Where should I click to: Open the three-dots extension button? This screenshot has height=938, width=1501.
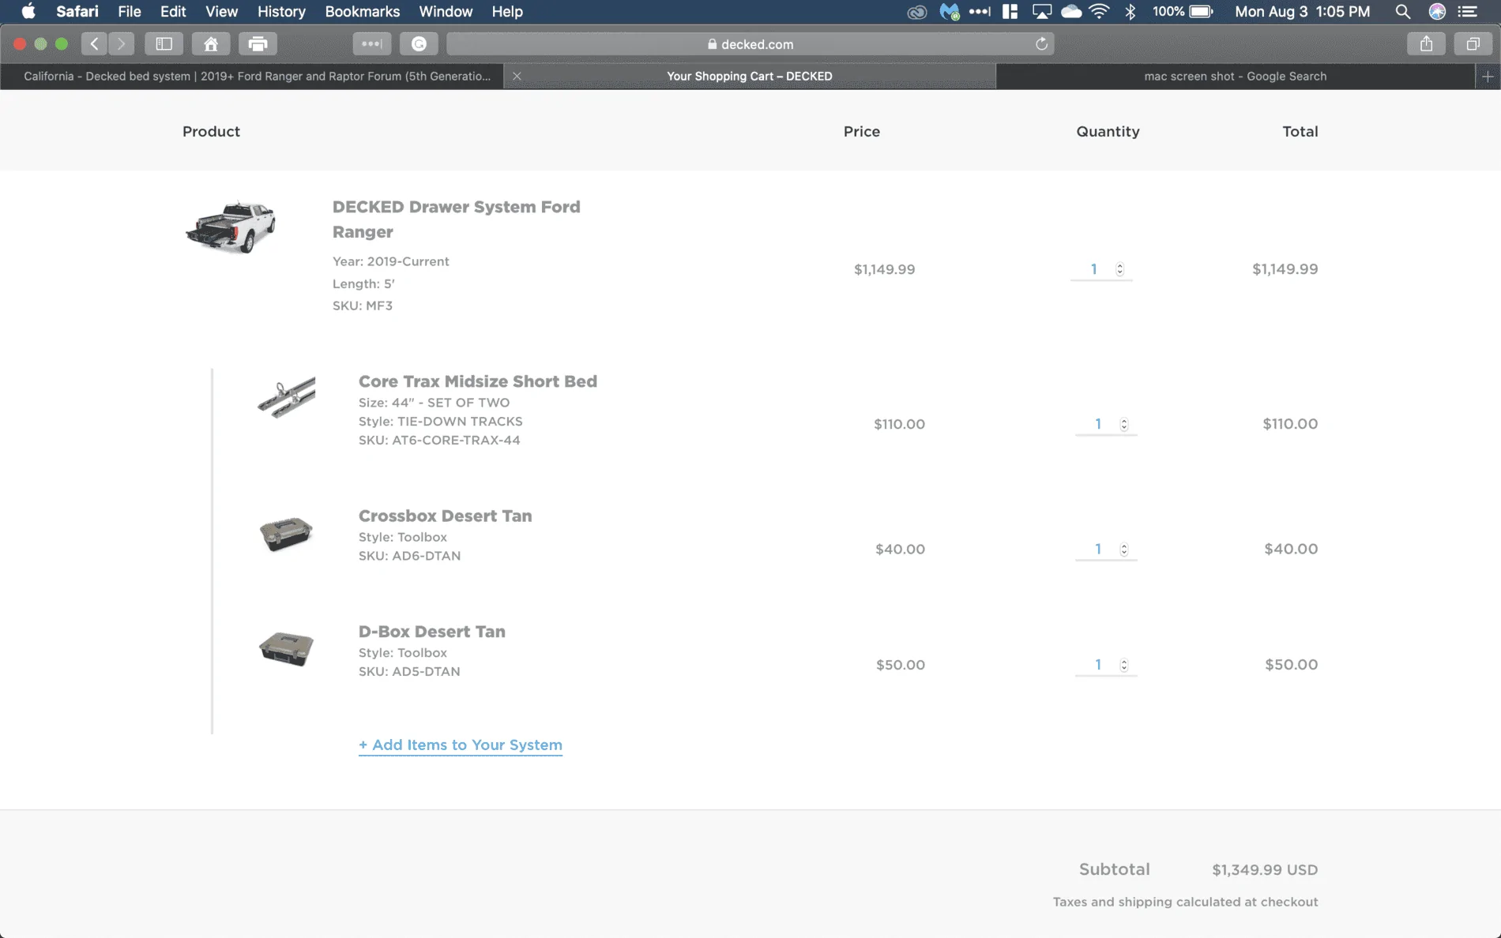371,44
